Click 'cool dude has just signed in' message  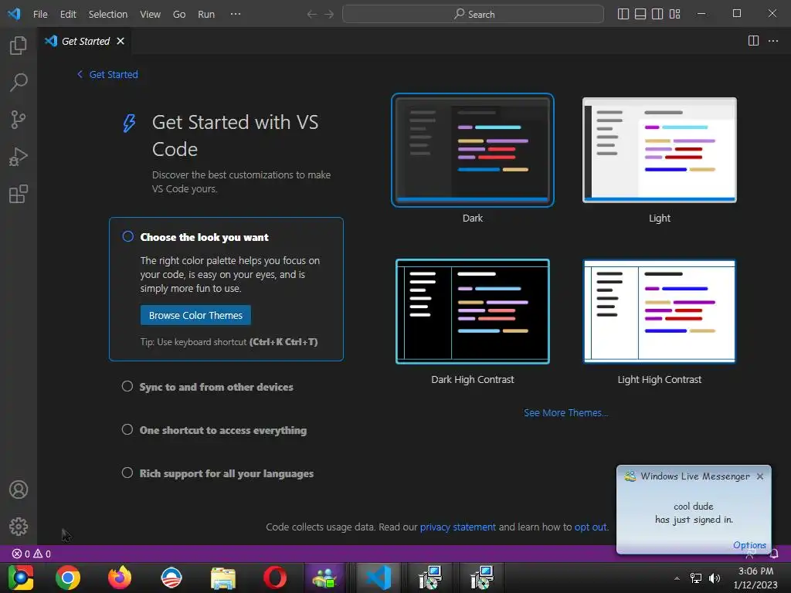point(694,513)
